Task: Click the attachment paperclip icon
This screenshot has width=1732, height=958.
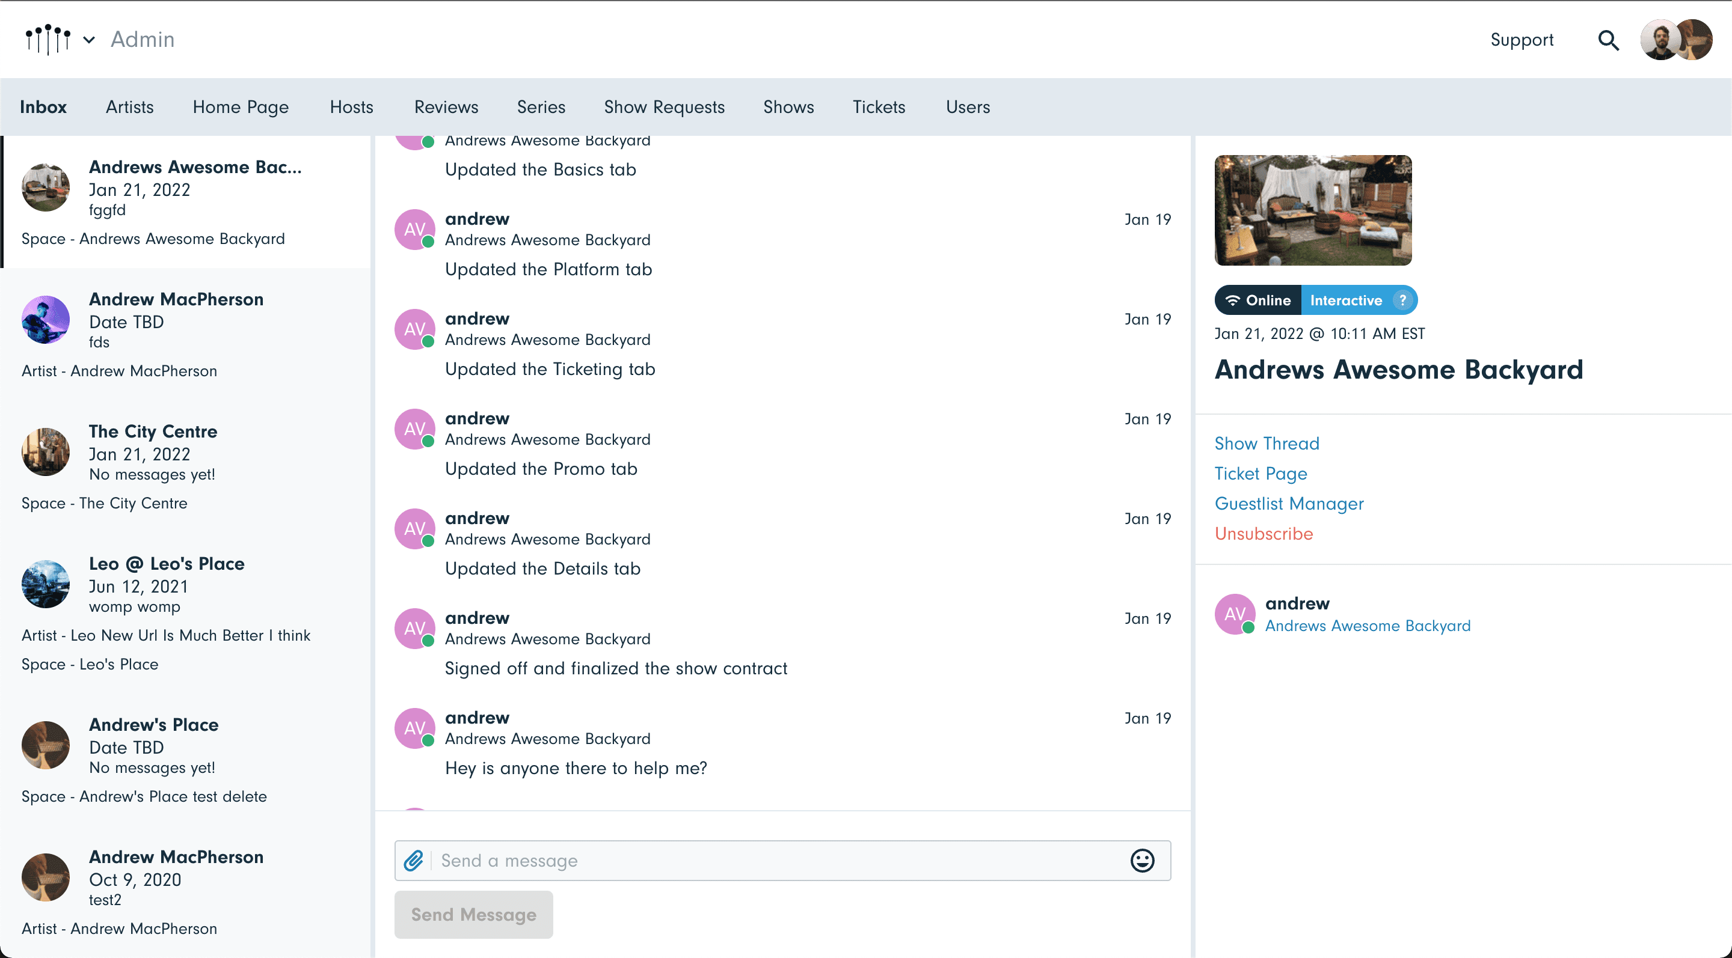Action: (414, 861)
